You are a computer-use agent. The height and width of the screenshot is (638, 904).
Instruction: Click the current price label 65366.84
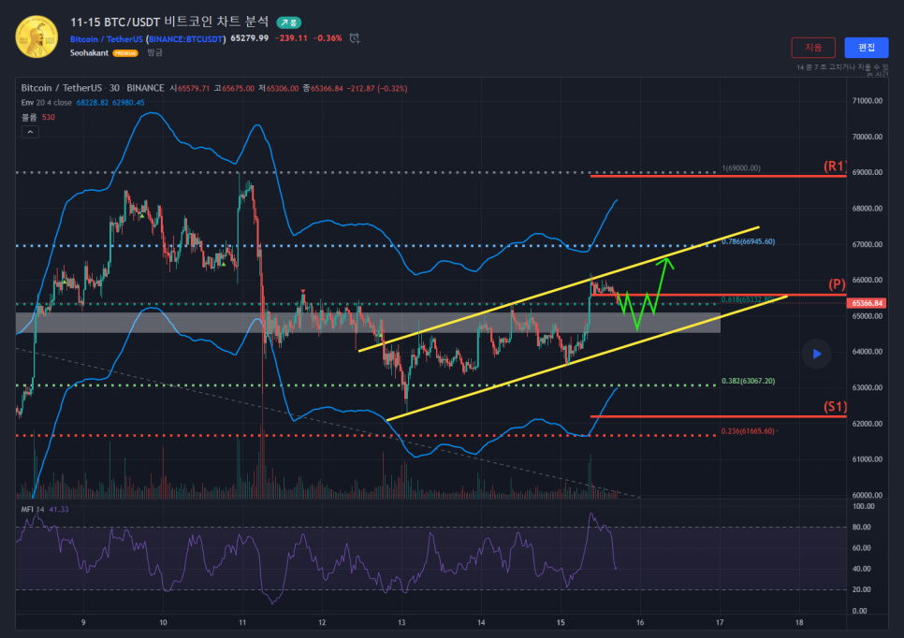point(866,303)
